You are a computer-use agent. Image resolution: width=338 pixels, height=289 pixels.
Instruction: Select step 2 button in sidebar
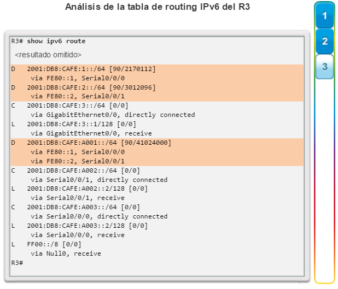tap(324, 41)
